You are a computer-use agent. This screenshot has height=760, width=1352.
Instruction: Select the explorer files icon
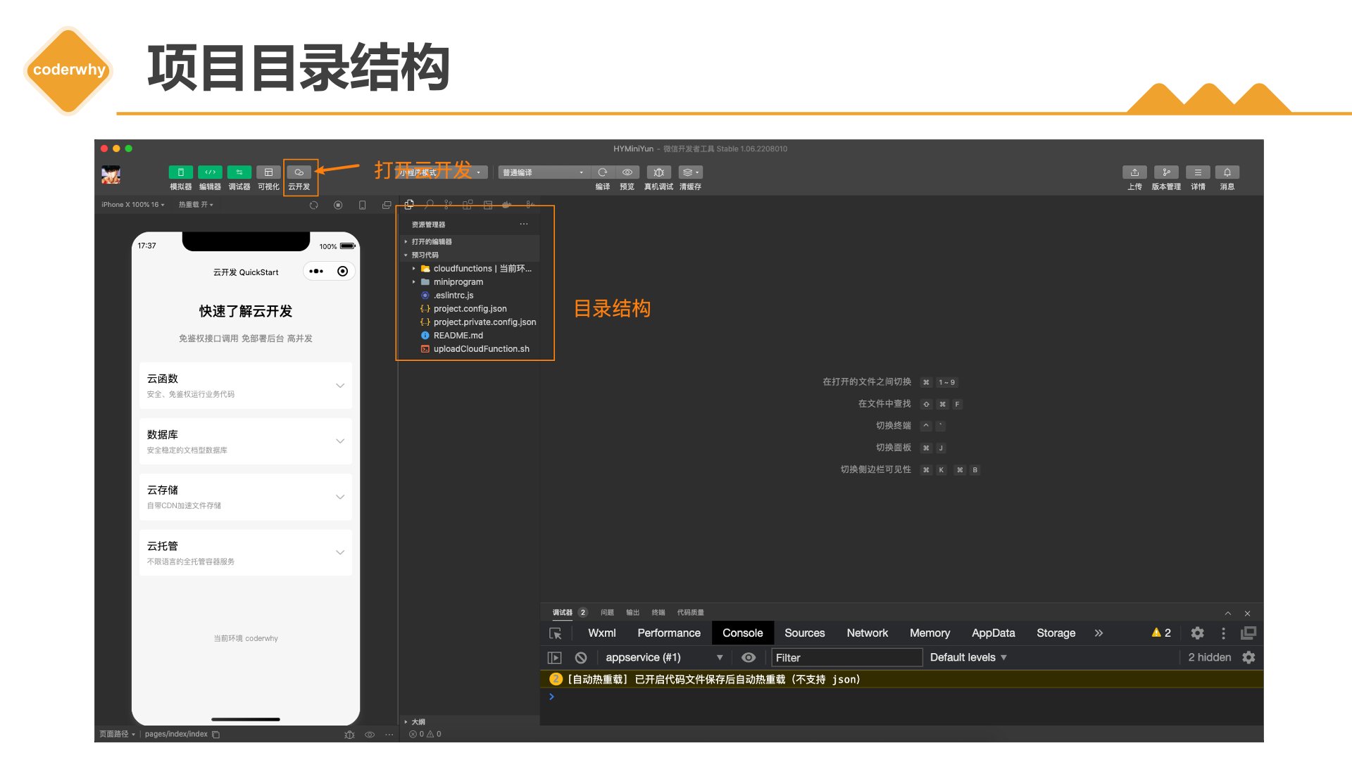[409, 205]
